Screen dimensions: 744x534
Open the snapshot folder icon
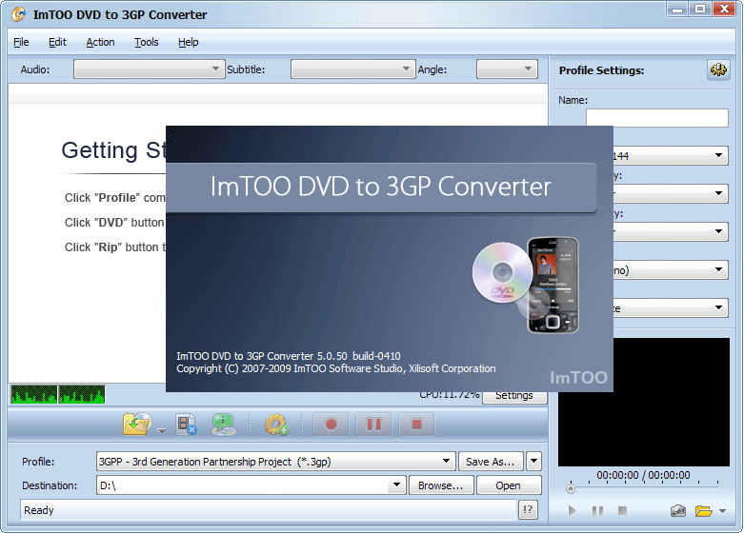[x=704, y=511]
